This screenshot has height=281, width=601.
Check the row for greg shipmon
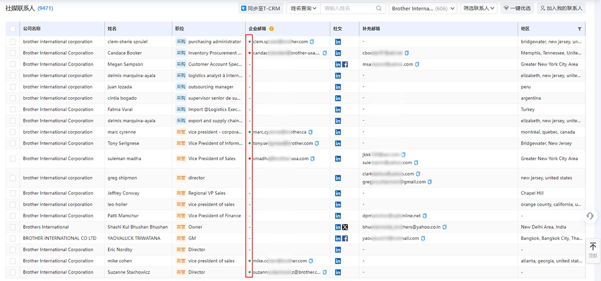point(13,178)
